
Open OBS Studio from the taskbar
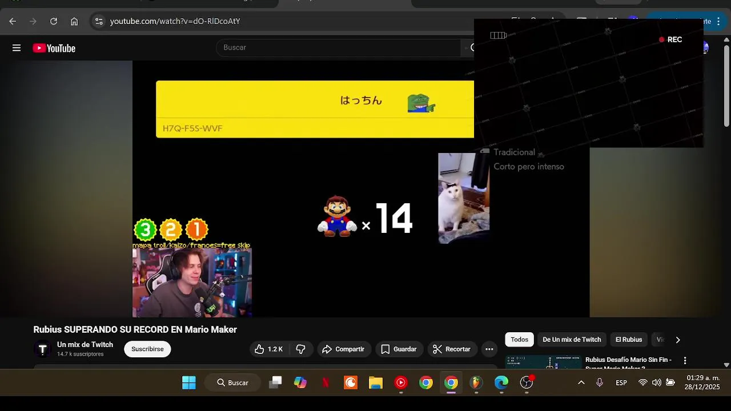[527, 382]
